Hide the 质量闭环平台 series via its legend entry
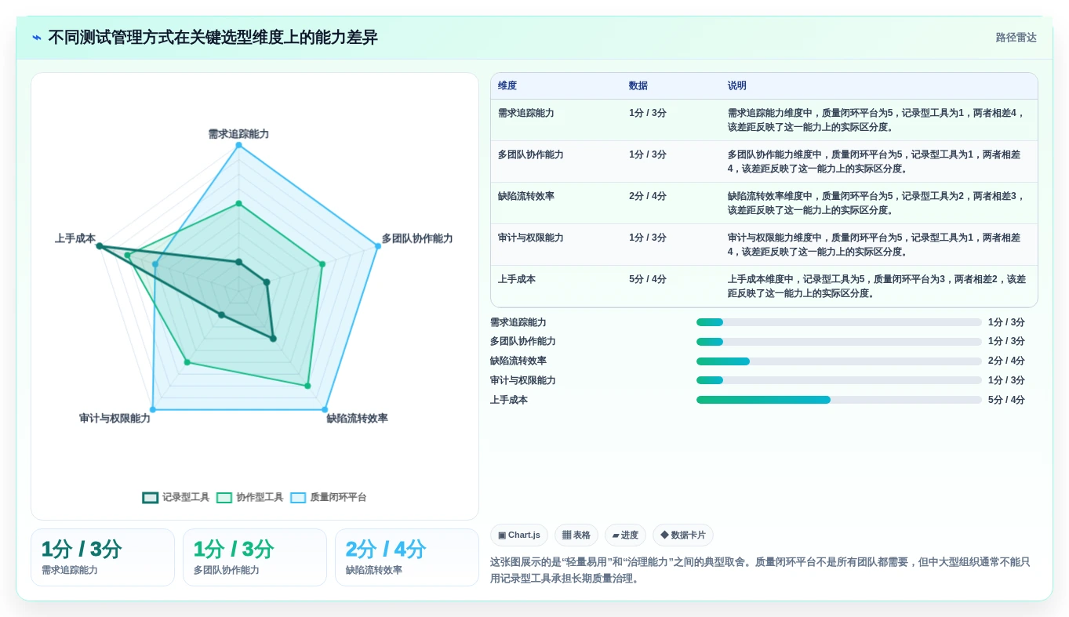1069x617 pixels. point(328,497)
